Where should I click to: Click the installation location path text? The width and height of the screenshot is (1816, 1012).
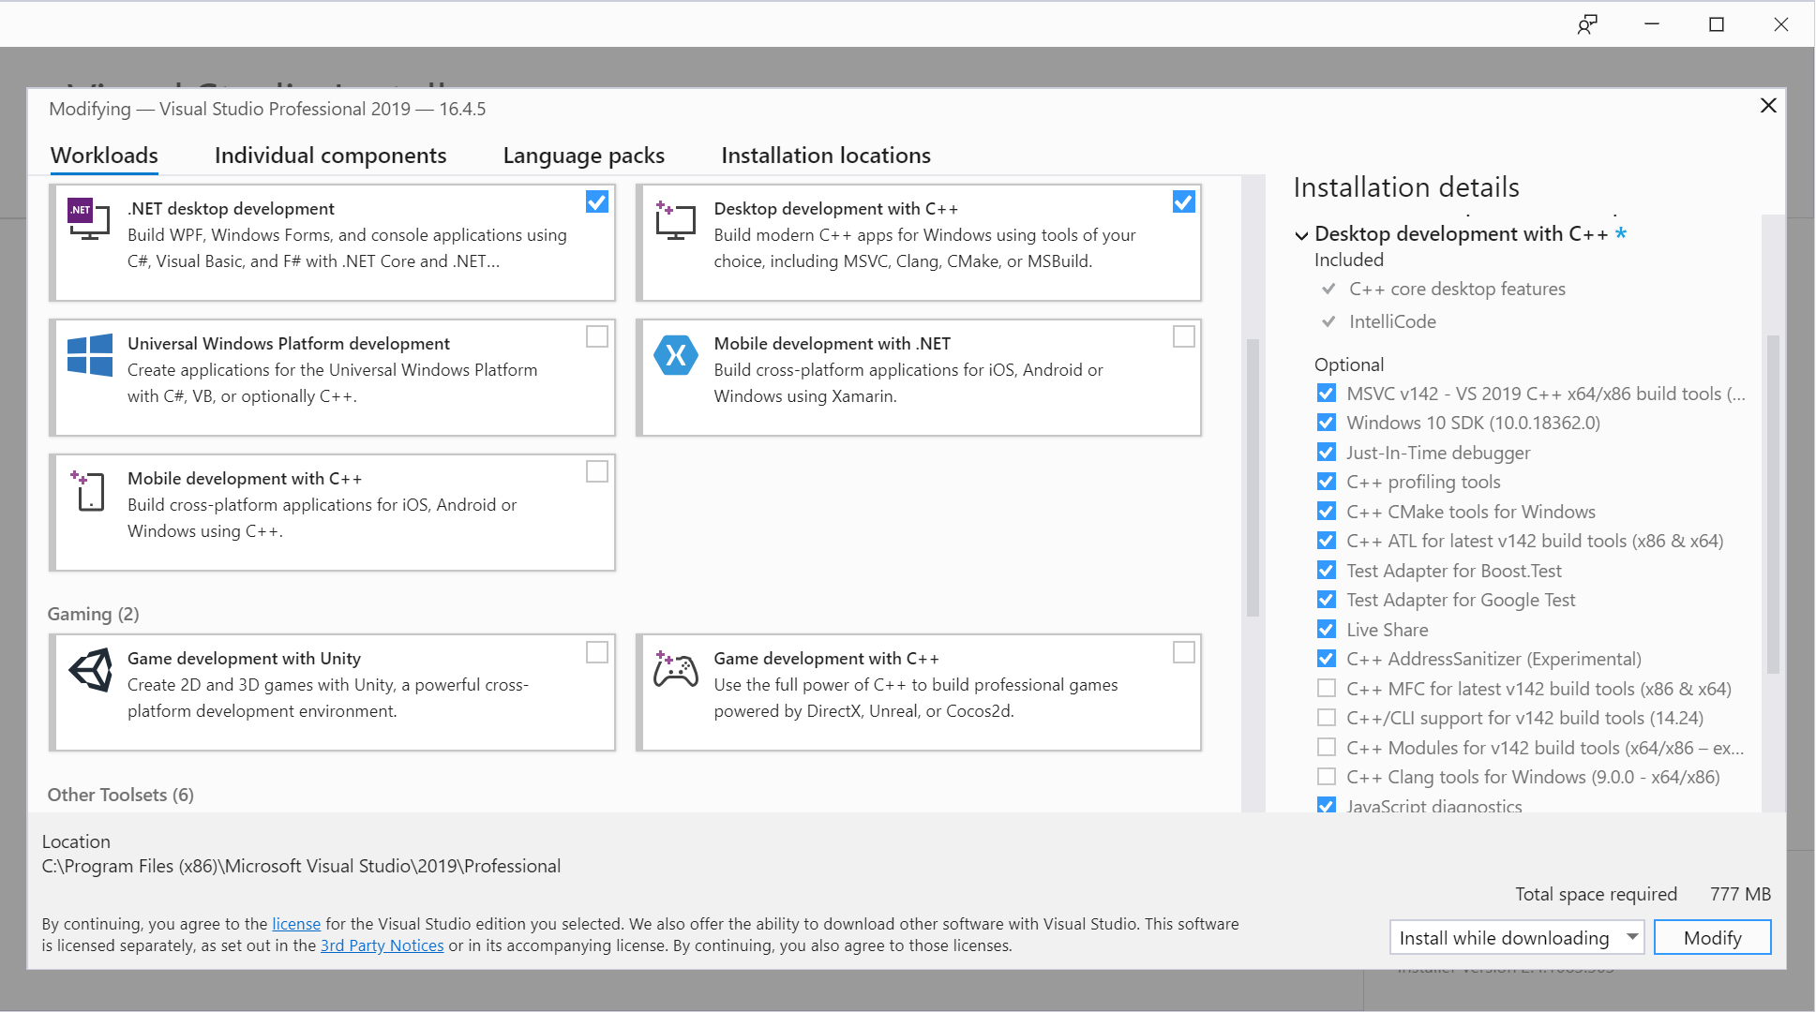(x=301, y=866)
